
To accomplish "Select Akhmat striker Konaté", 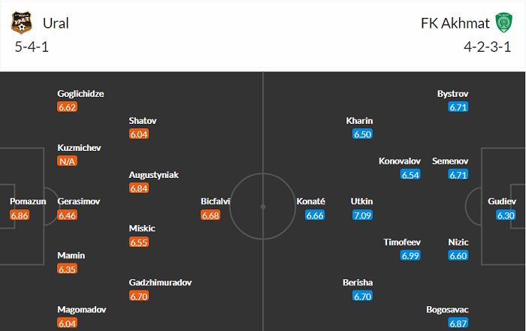I will coord(311,202).
